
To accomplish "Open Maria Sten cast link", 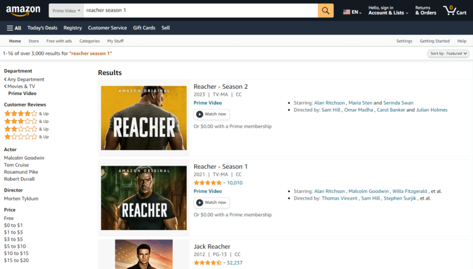I will (x=360, y=103).
